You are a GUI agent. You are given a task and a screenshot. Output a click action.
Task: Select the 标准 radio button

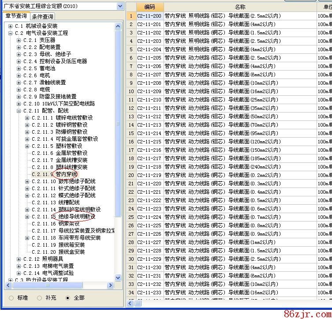pyautogui.click(x=11, y=298)
